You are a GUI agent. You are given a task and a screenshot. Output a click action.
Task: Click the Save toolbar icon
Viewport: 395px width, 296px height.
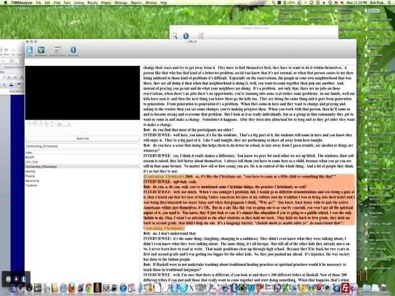pyautogui.click(x=30, y=50)
